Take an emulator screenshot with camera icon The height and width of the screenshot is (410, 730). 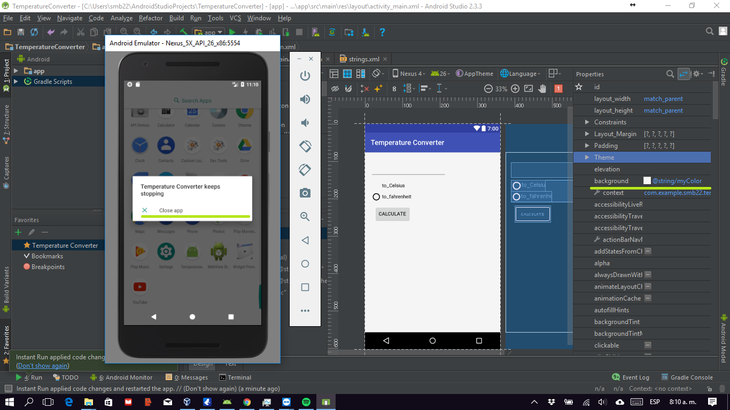pos(305,193)
